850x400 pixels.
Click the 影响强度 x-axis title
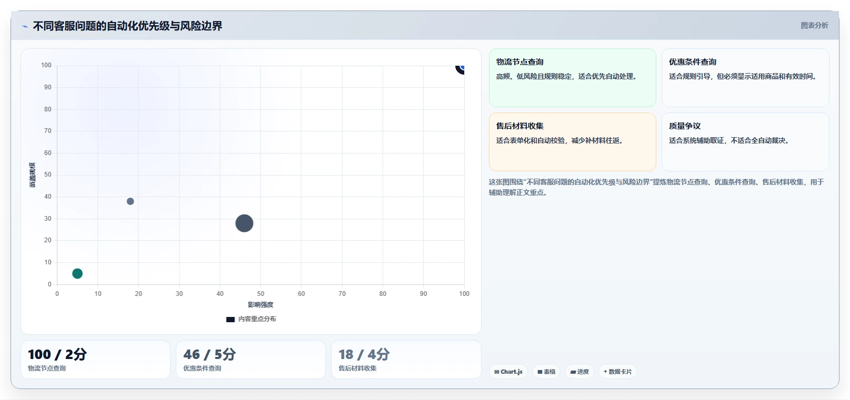point(261,305)
